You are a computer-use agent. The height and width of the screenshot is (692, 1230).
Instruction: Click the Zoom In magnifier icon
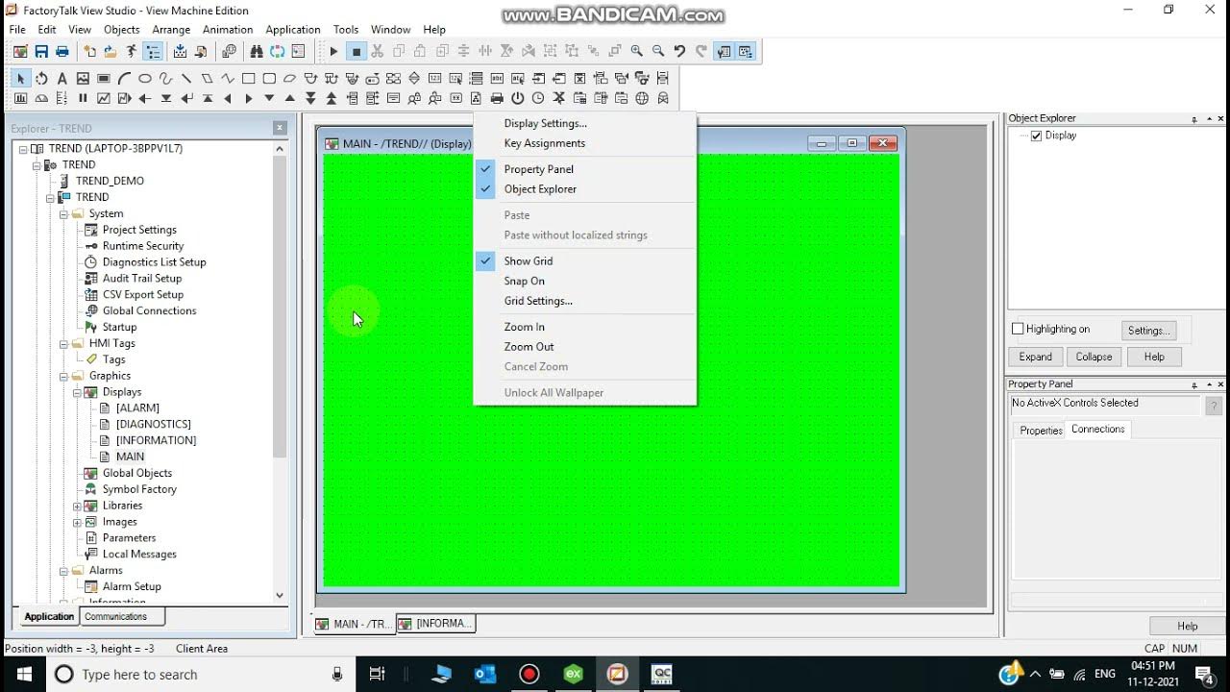[x=637, y=52]
